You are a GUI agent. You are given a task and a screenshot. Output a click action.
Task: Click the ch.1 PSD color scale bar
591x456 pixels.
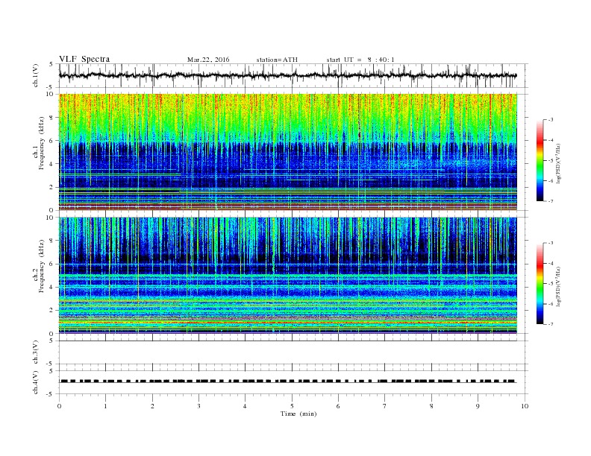click(x=540, y=160)
